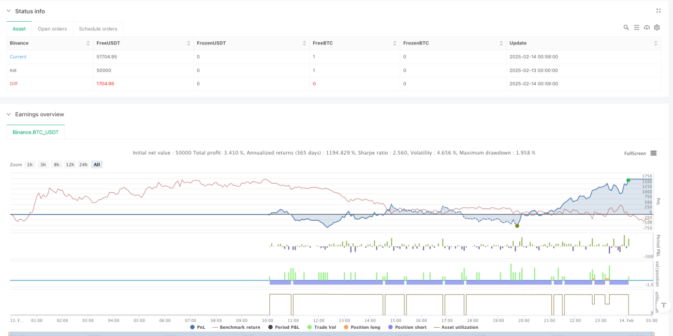Click the 2025-02-13 00:00:00 update cell
The height and width of the screenshot is (336, 673).
pyautogui.click(x=534, y=70)
